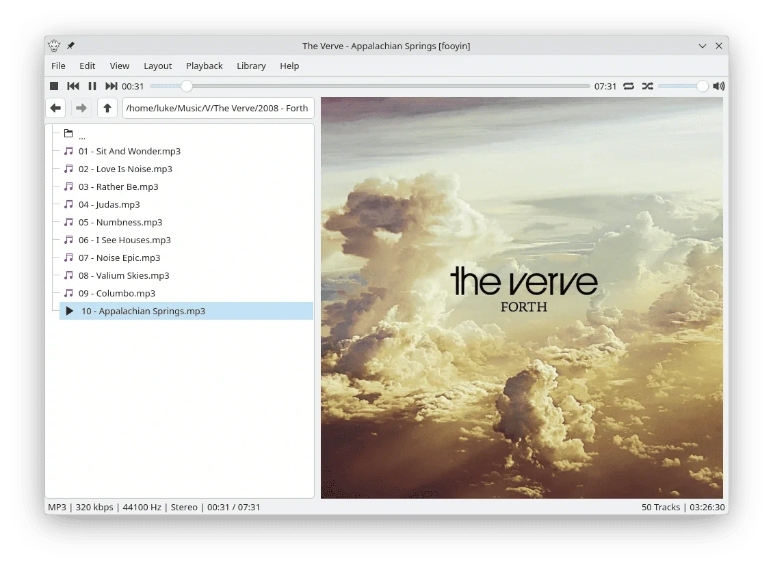Skip to the next track
Screen dimensions: 773x567
click(111, 86)
